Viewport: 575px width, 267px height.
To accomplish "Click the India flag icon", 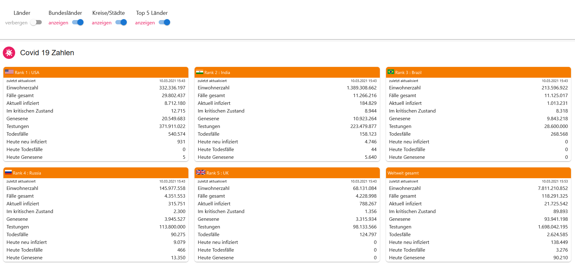I will [200, 72].
